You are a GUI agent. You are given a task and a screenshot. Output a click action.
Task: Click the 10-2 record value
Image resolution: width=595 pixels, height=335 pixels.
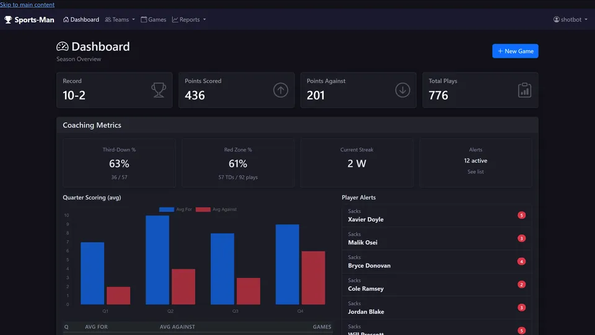pos(74,95)
